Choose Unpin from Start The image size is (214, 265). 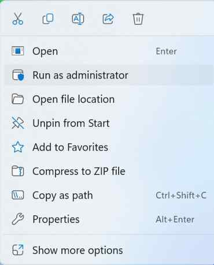109,123
